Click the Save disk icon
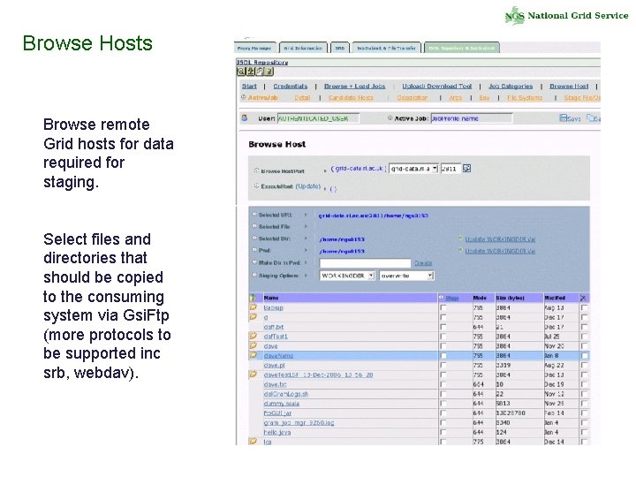This screenshot has height=477, width=636. (563, 118)
